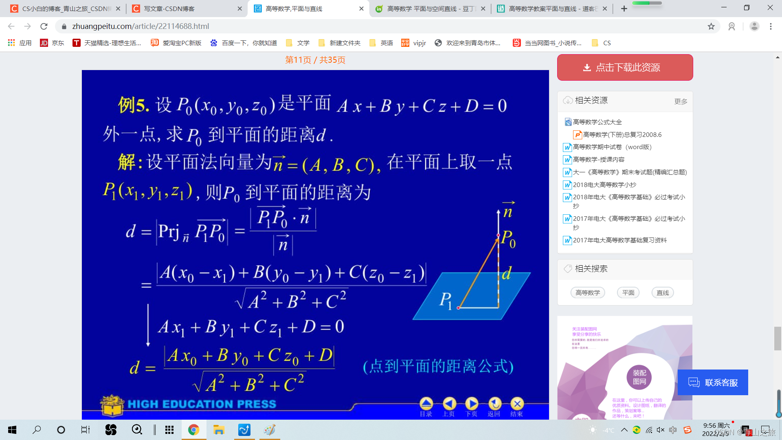Toggle the muted volume icon in system tray
Viewport: 782px width, 440px height.
pyautogui.click(x=661, y=430)
